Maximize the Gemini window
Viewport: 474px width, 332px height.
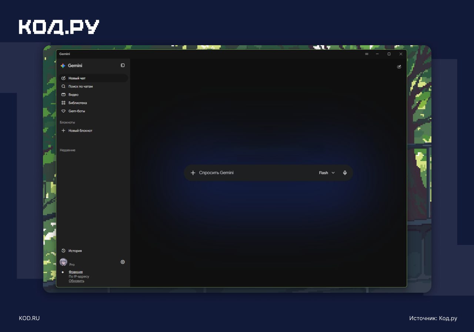coord(389,54)
